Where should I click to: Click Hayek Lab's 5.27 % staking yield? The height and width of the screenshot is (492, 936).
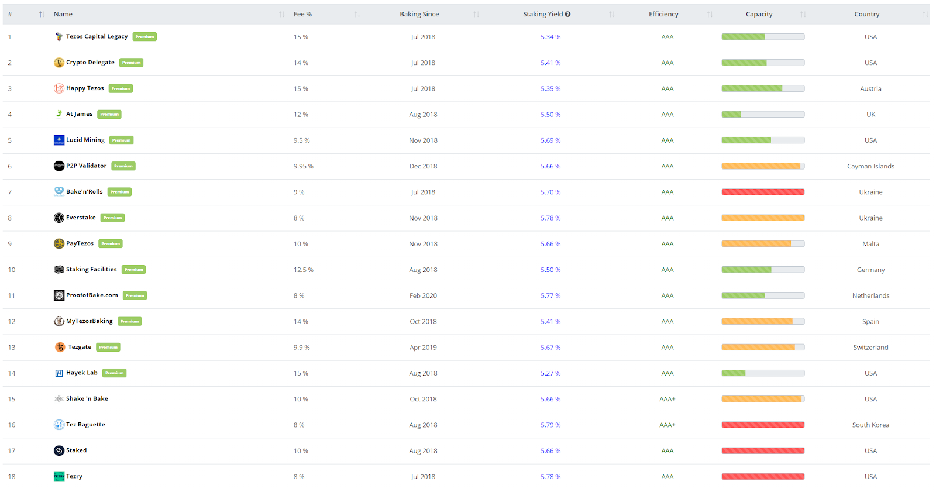550,373
